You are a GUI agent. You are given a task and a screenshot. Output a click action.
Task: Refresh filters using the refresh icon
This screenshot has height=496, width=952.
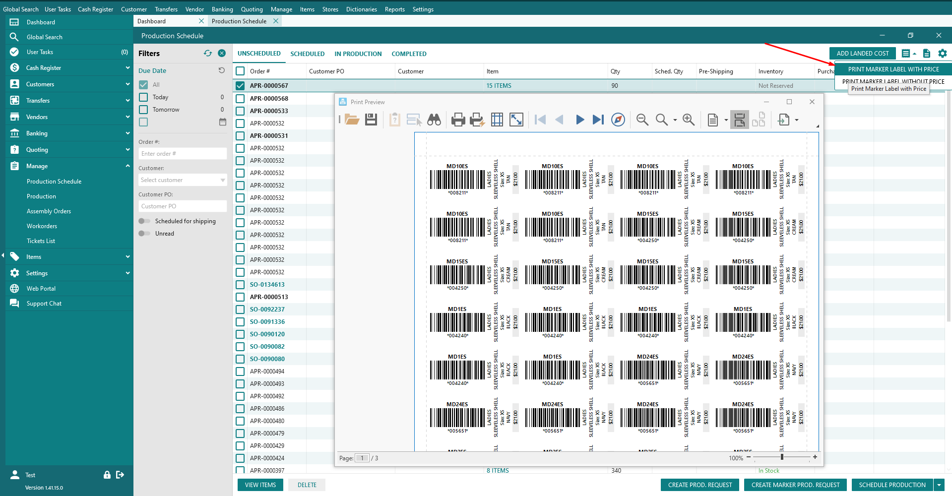pos(208,53)
